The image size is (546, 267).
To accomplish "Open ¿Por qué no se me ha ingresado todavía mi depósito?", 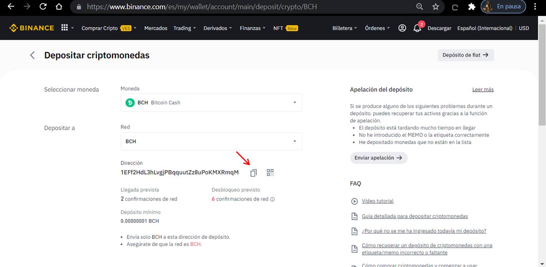I will click(424, 231).
